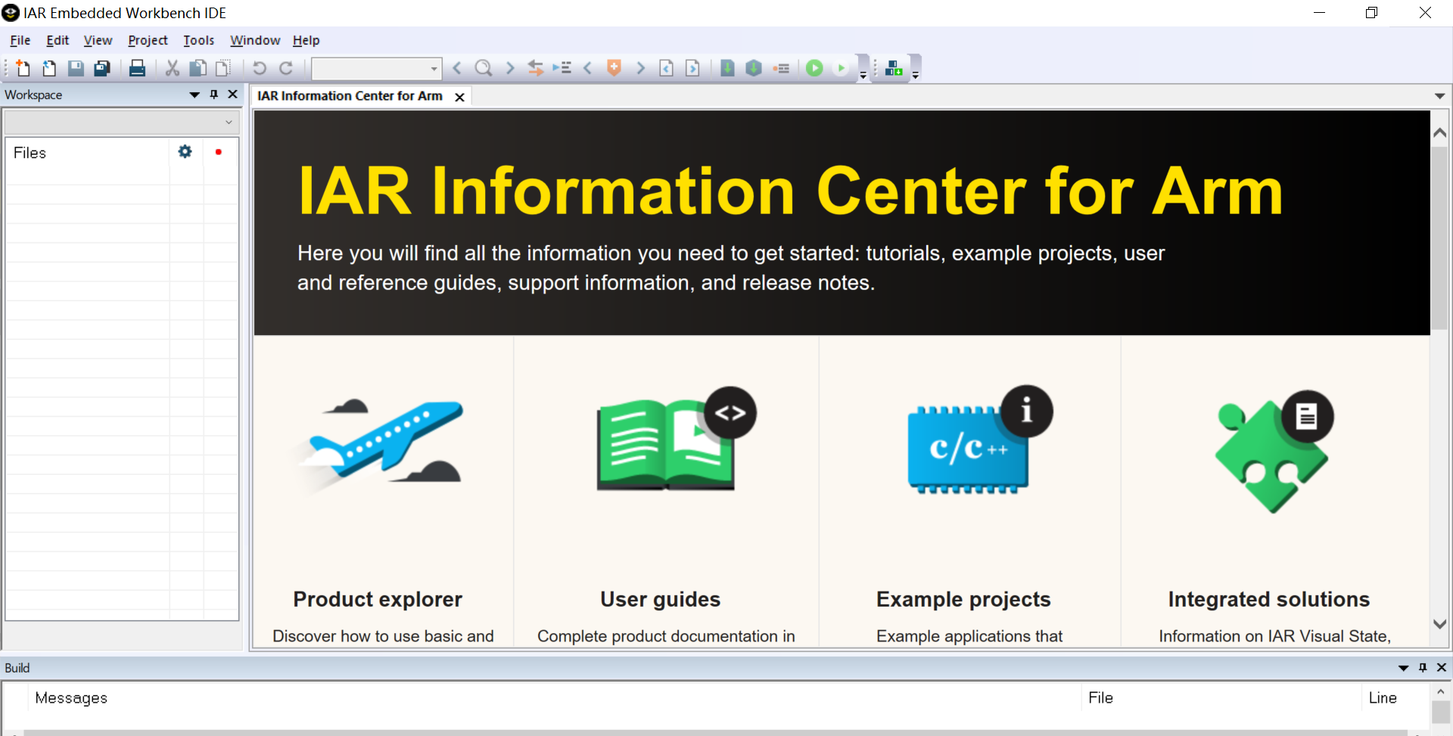Viewport: 1453px width, 736px height.
Task: Open the Example projects link
Action: (x=963, y=599)
